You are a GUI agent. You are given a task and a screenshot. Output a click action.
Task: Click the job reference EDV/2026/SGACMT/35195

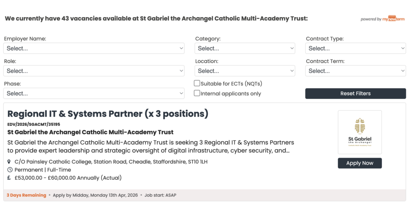pos(34,125)
